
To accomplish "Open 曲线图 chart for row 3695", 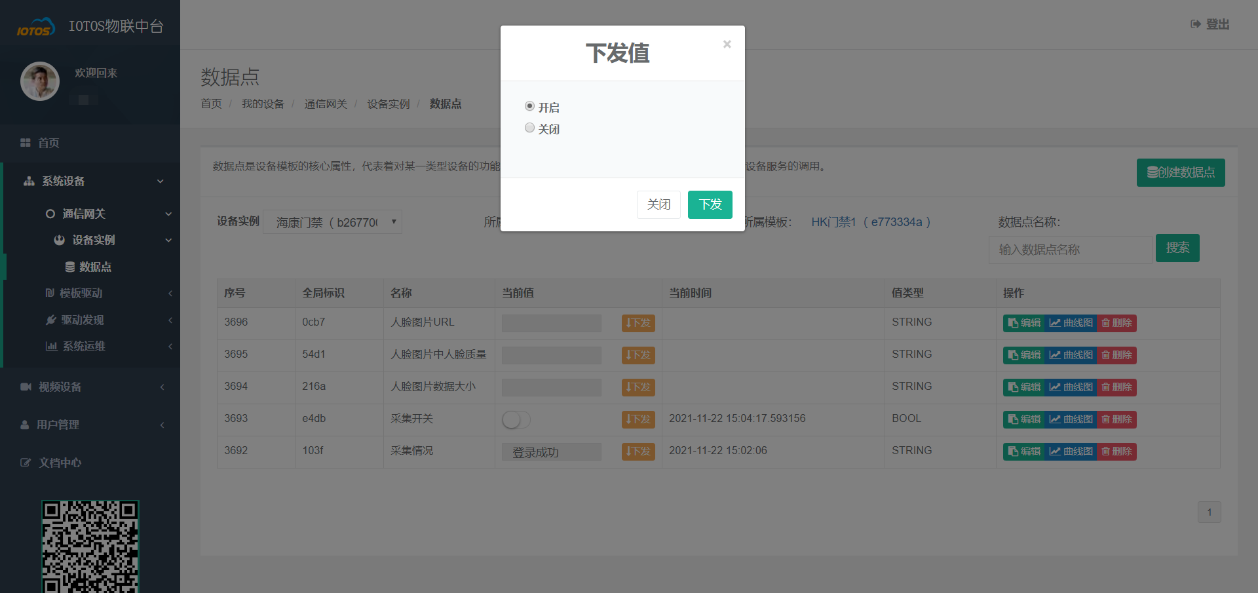I will (1071, 355).
